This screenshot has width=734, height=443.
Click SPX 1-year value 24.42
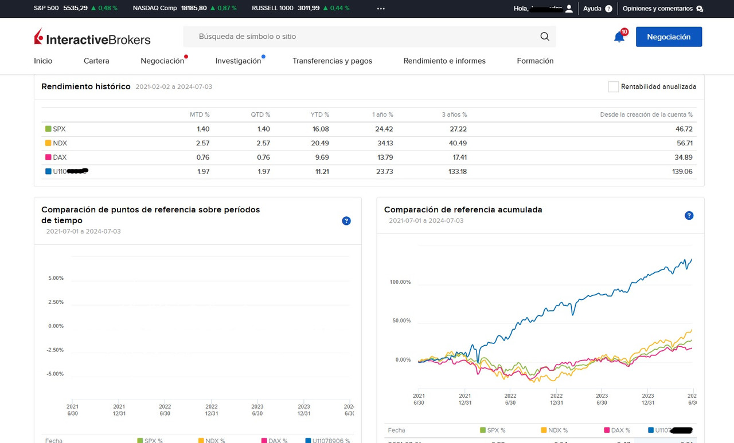[x=384, y=129]
